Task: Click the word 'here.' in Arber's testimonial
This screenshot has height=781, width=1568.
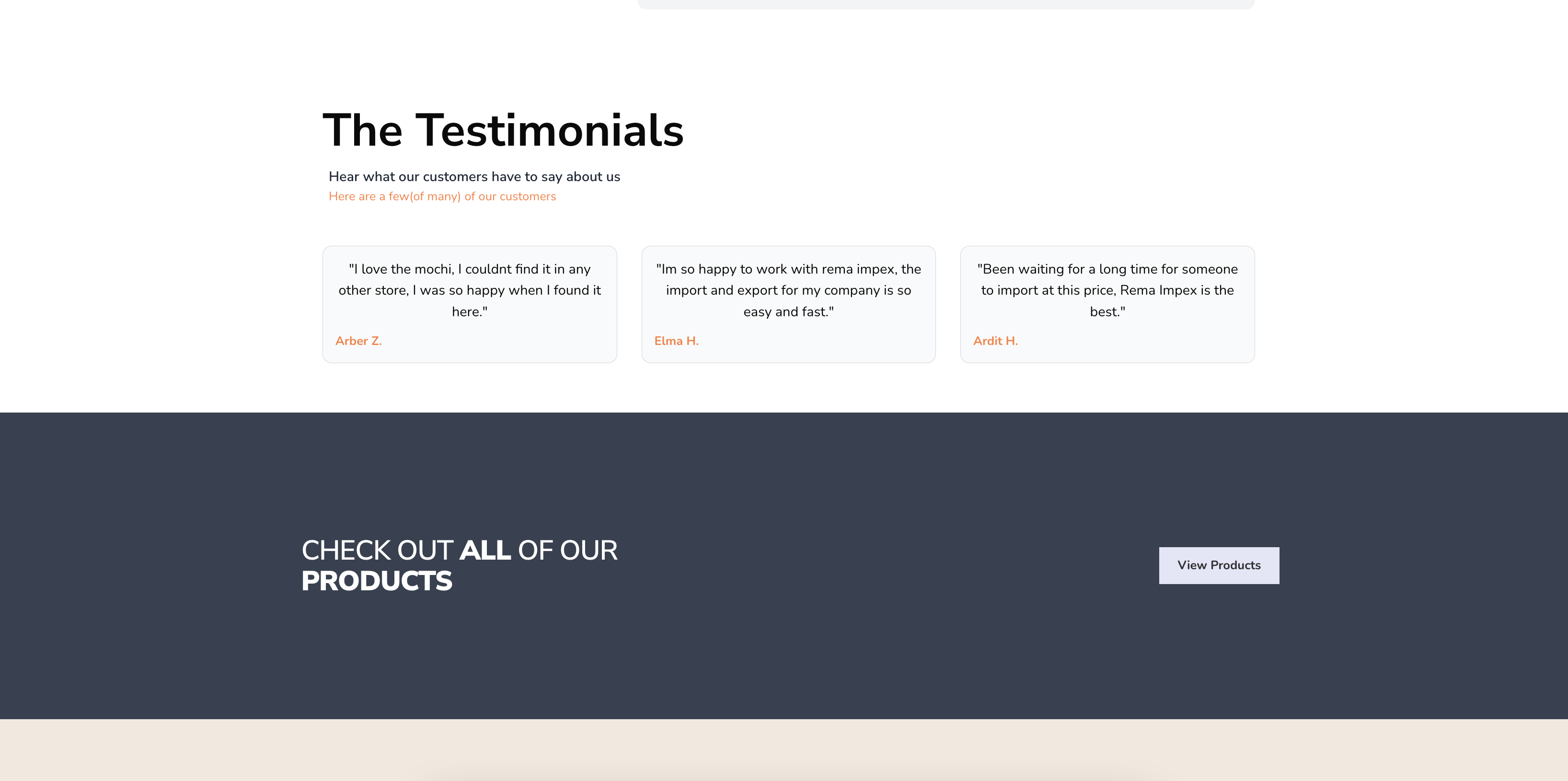Action: (x=469, y=311)
